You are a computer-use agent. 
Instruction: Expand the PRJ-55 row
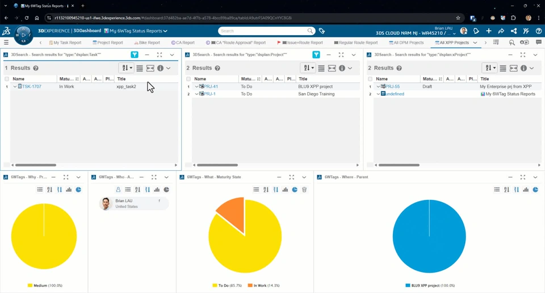378,86
